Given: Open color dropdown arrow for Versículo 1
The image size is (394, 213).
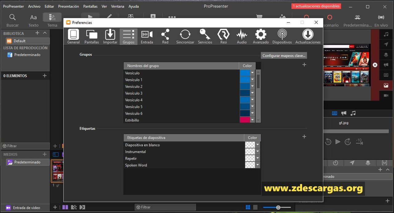Looking at the screenshot, I should 252,80.
